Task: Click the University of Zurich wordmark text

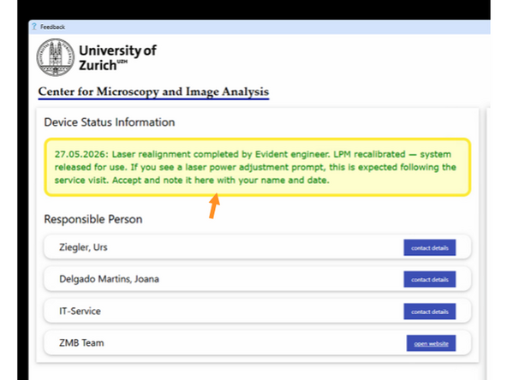Action: click(117, 58)
